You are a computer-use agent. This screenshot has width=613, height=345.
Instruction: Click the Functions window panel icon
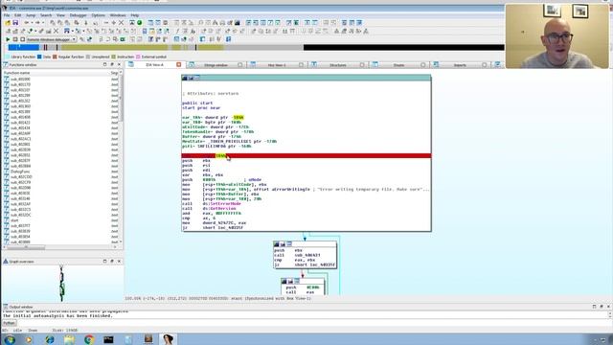point(6,65)
